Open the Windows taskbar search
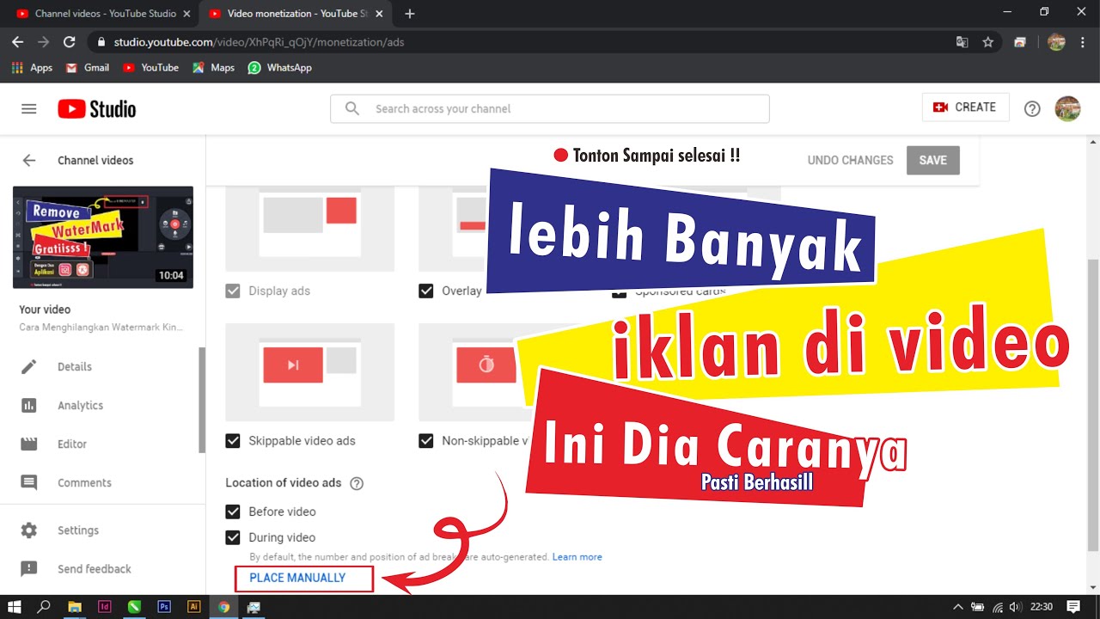Screen dimensions: 1100x619 44,607
